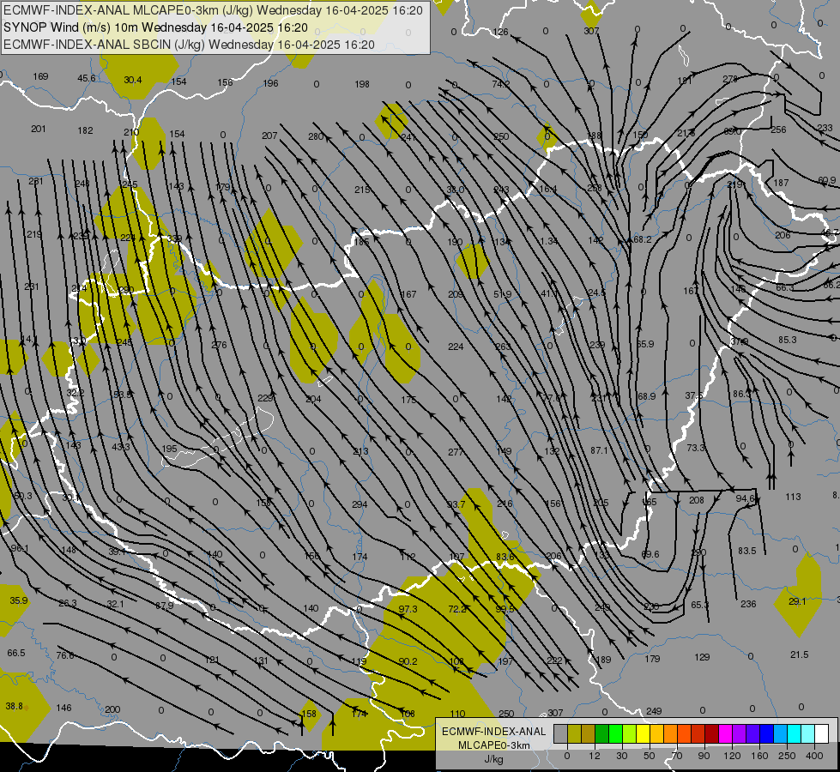Click the '73.3' value on the map
840x772 pixels.
[x=696, y=448]
